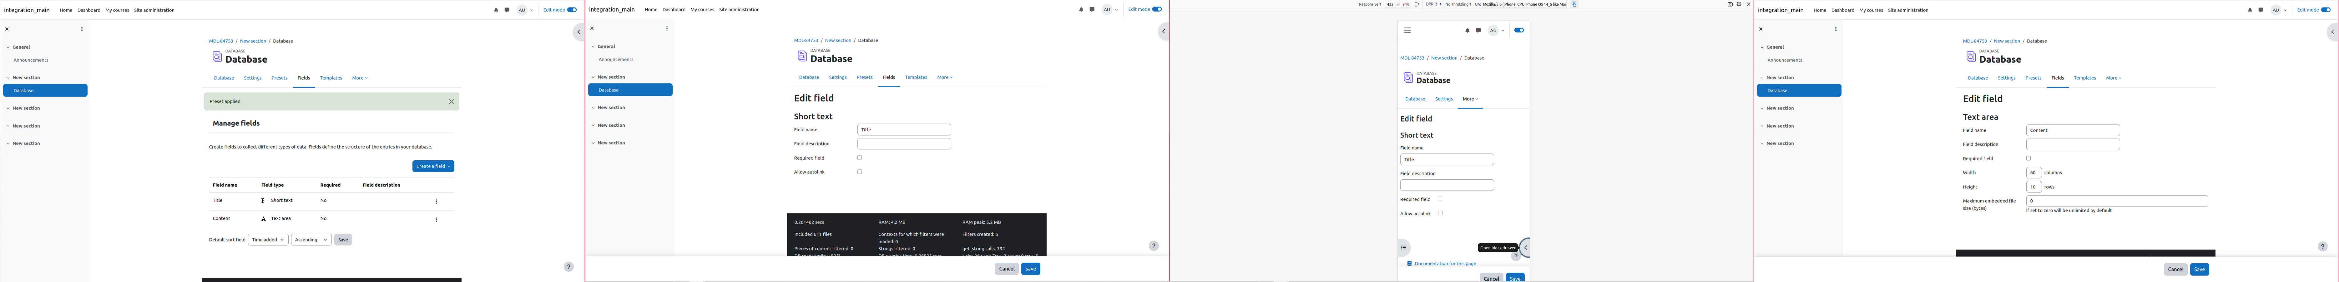
Task: Toggle Edit mode switch on Manage fields page
Action: click(572, 10)
